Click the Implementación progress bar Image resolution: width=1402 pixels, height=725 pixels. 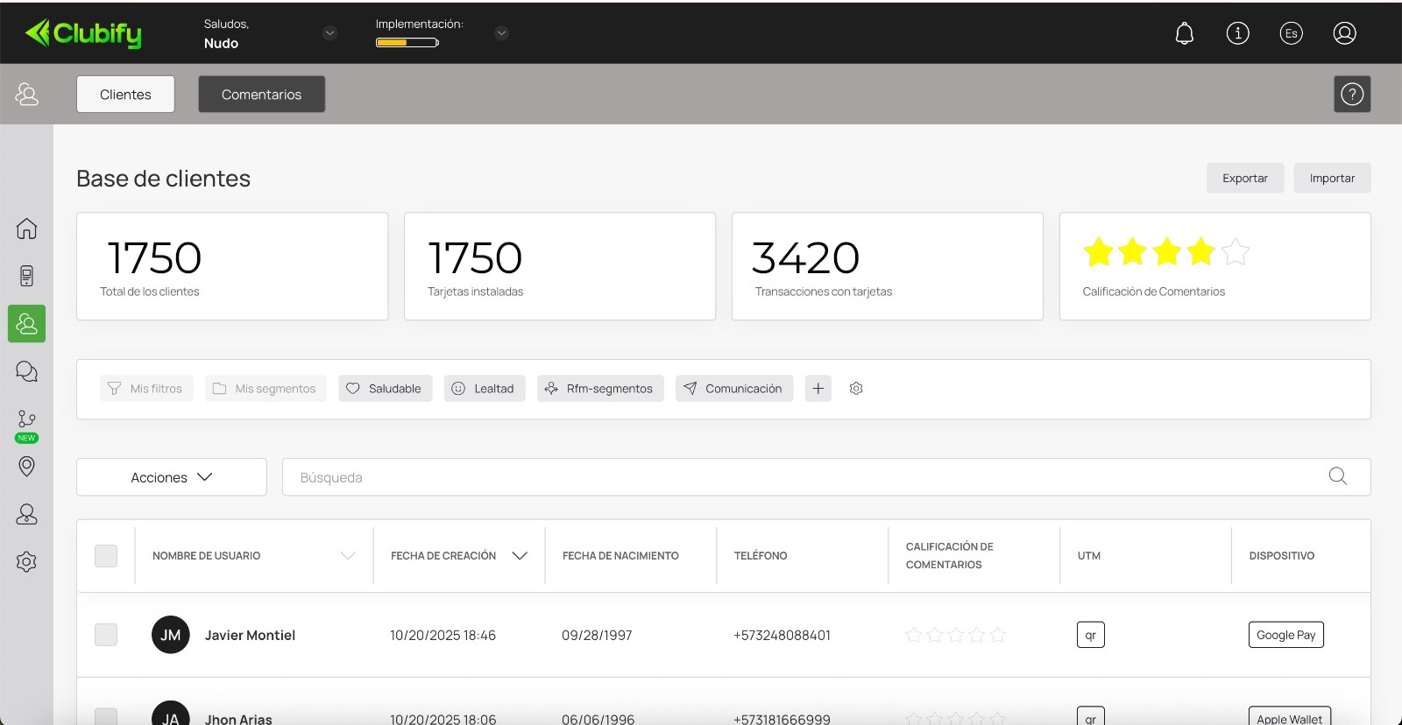407,42
